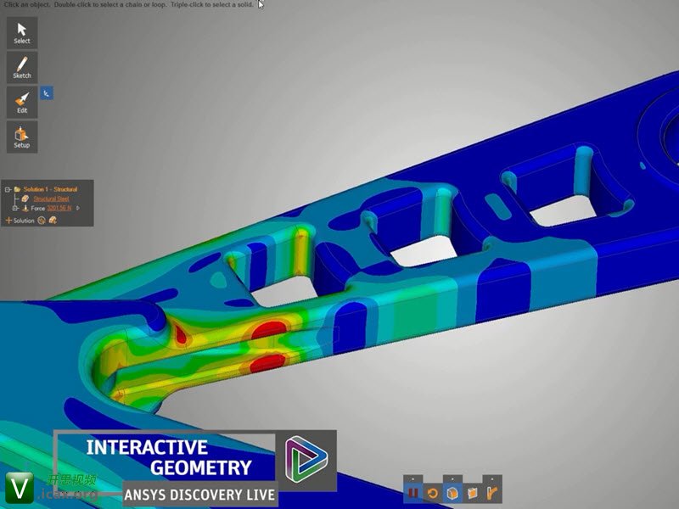Click the small blue icon beside Edit
The height and width of the screenshot is (509, 679).
click(48, 93)
